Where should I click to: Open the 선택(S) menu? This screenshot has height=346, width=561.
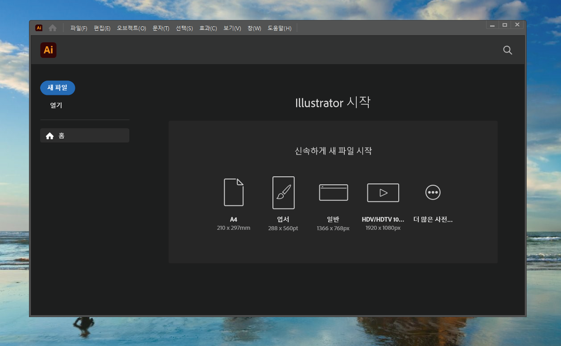click(184, 28)
